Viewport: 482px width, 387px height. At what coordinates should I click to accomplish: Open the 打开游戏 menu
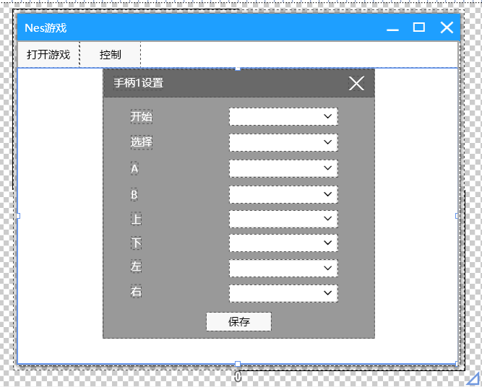click(x=48, y=55)
